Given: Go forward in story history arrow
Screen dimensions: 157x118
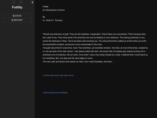Looking at the screenshot, I should [x=21, y=2].
